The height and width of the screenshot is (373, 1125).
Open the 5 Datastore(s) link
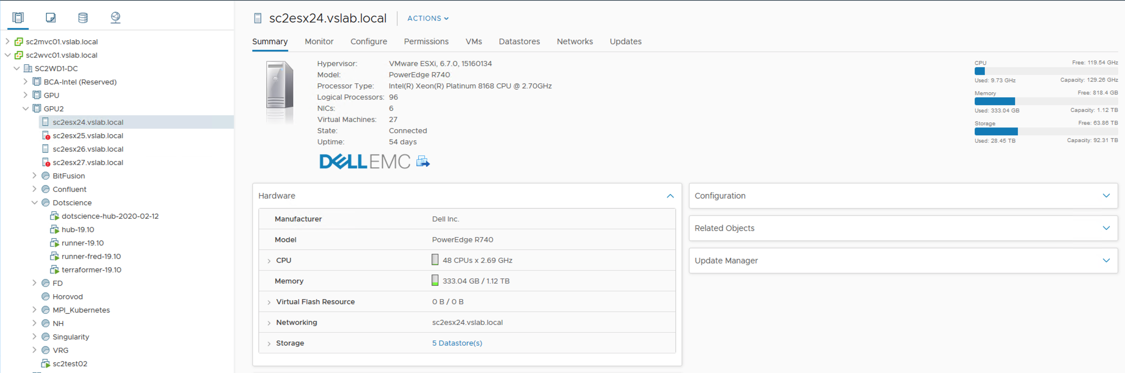click(457, 343)
